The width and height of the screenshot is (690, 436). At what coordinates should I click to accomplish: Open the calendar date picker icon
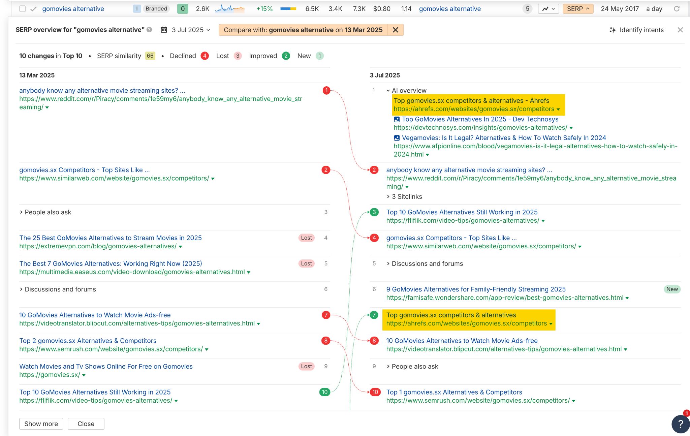tap(164, 30)
